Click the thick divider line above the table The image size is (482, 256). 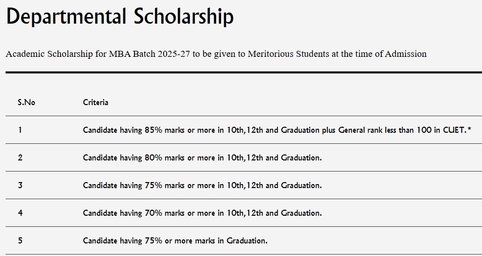tap(241, 72)
